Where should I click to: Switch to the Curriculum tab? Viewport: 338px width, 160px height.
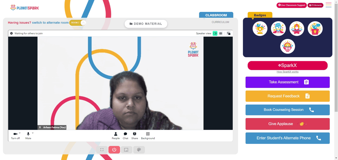pyautogui.click(x=220, y=22)
